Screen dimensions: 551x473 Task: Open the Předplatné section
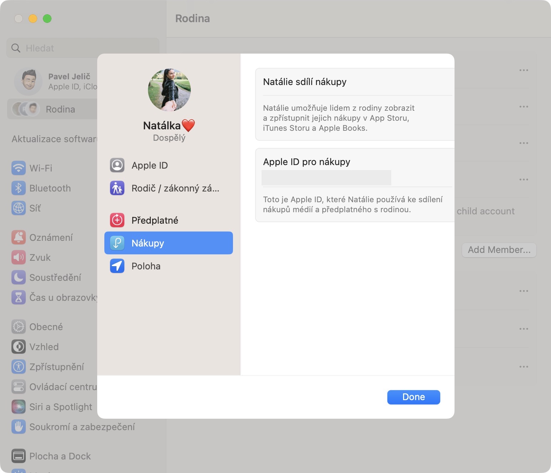pos(169,220)
